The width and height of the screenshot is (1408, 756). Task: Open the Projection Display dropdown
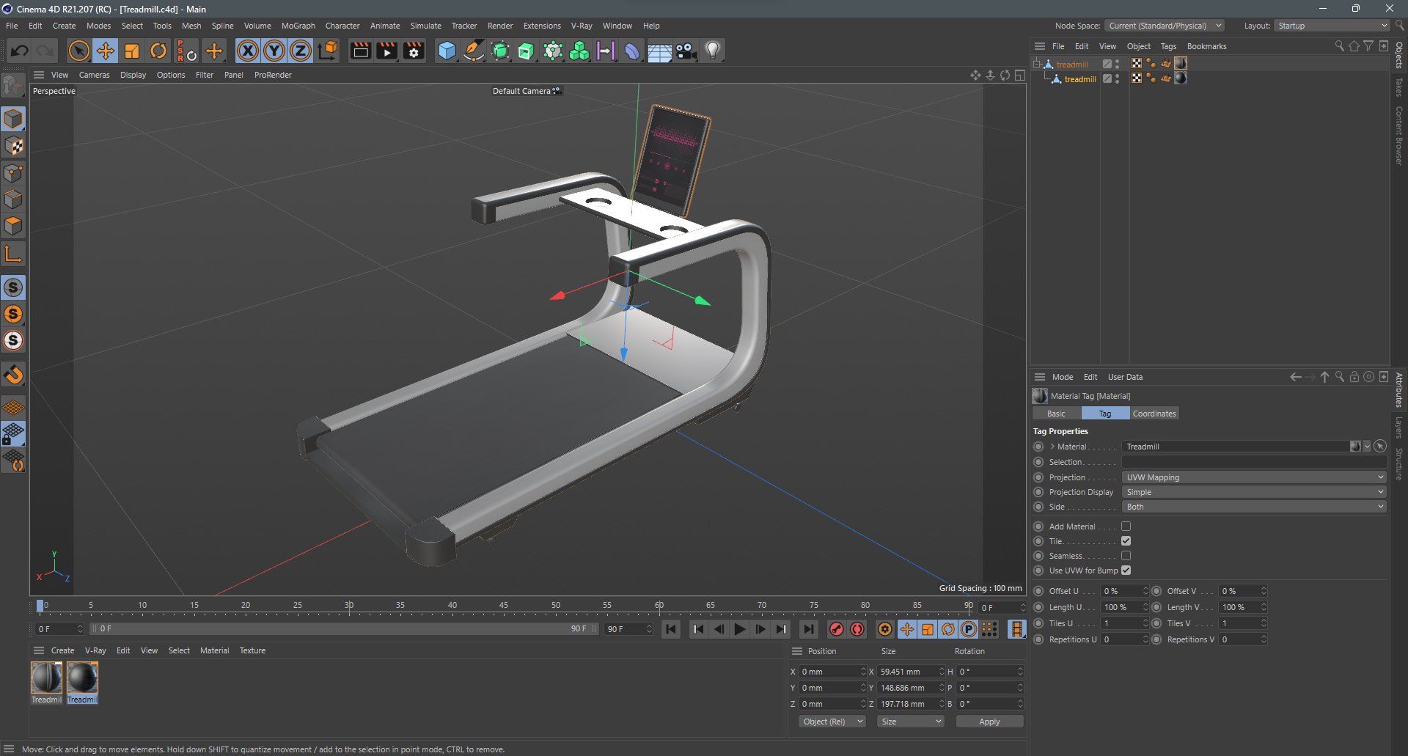coord(1253,492)
